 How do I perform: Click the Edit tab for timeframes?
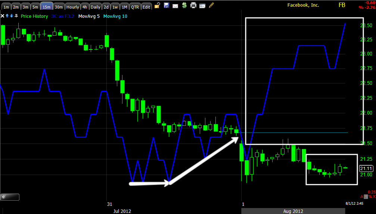point(146,7)
